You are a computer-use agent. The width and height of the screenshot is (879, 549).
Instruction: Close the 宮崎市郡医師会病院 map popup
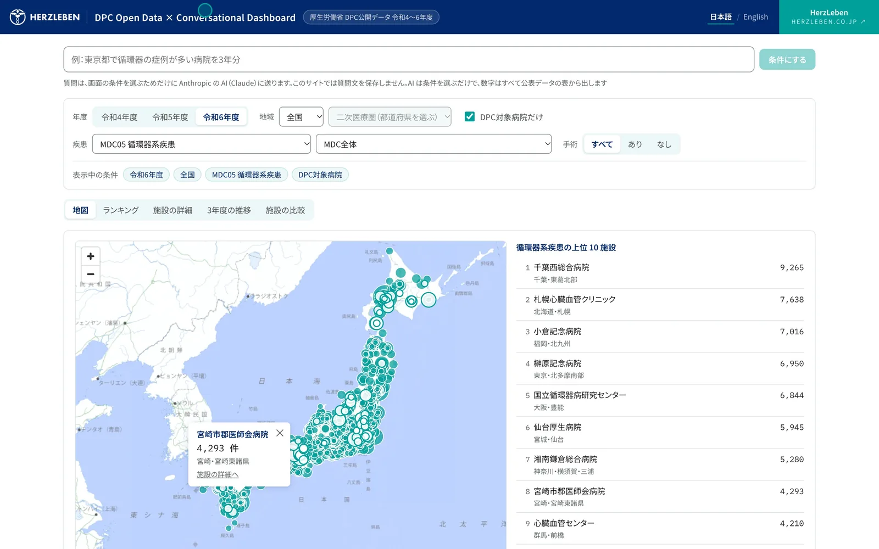pyautogui.click(x=280, y=433)
